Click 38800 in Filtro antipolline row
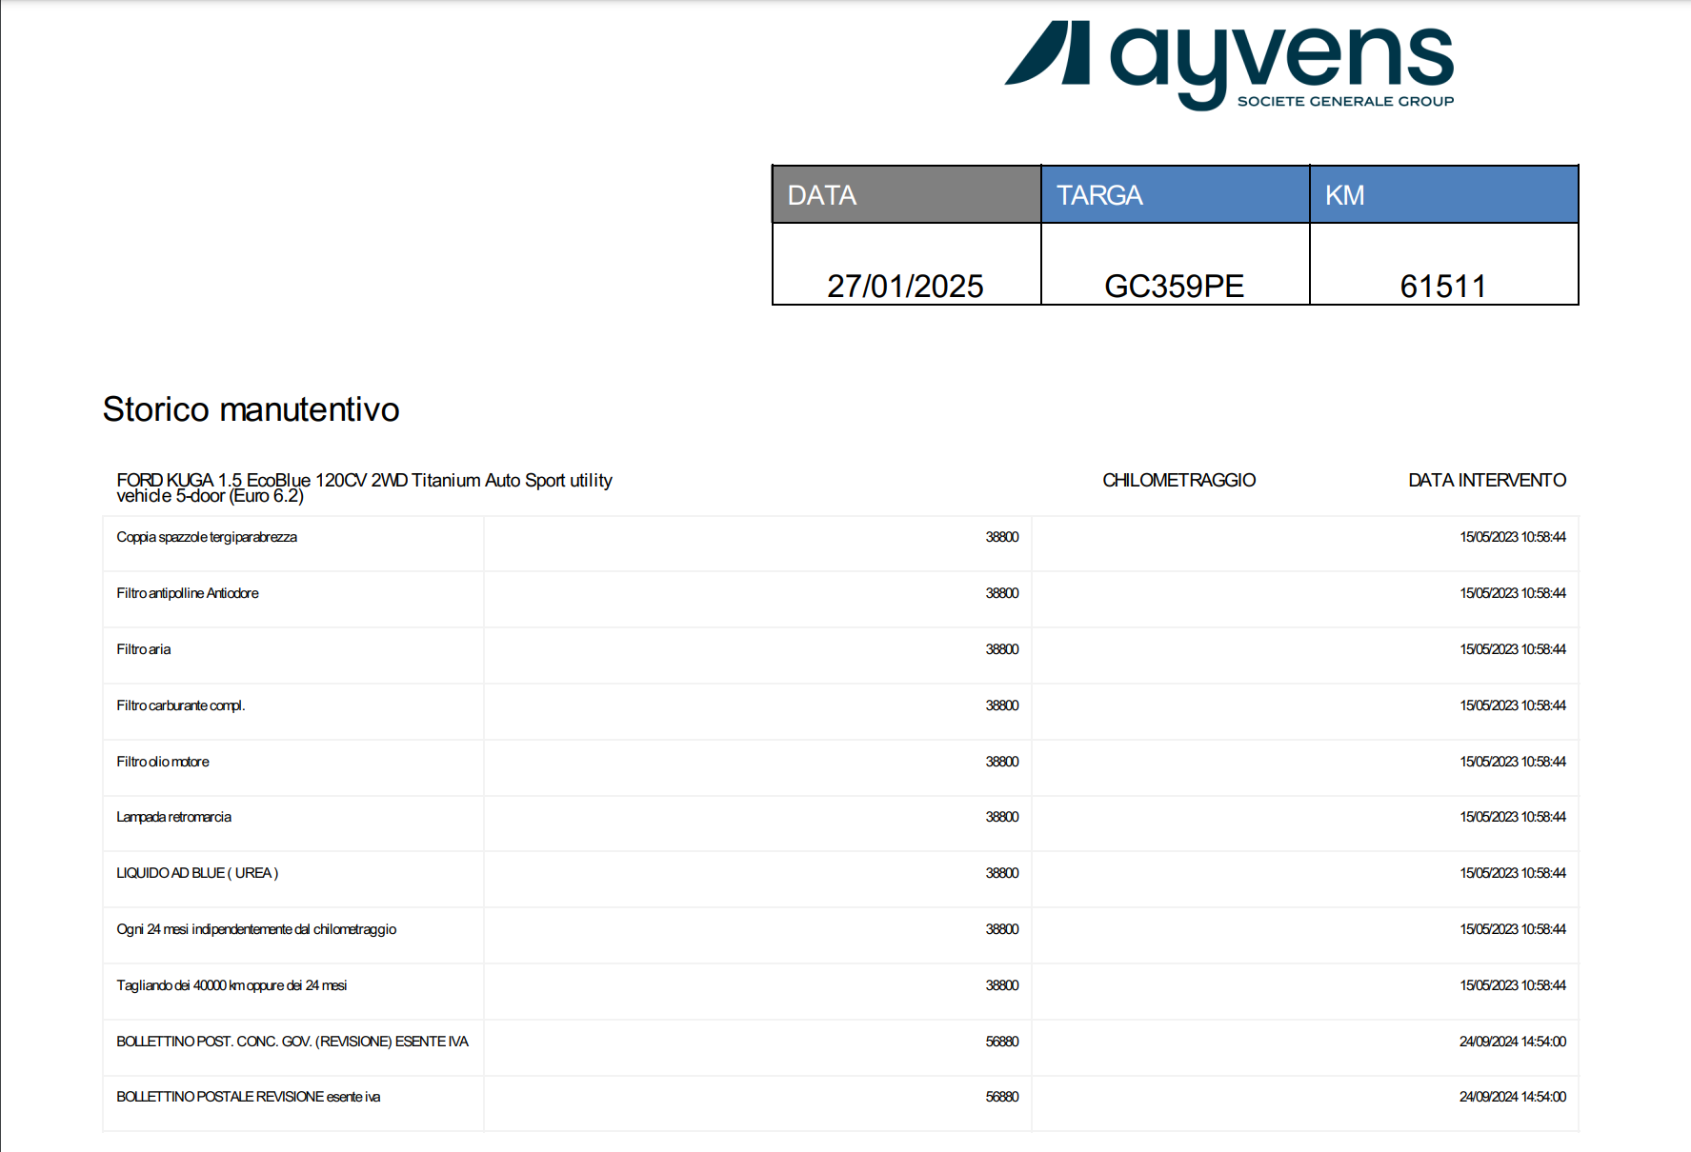Screen dimensions: 1691x1152 pyautogui.click(x=1002, y=593)
